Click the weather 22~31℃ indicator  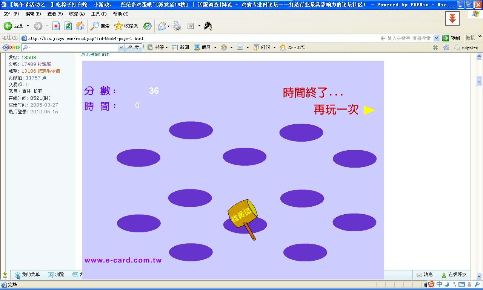[293, 47]
